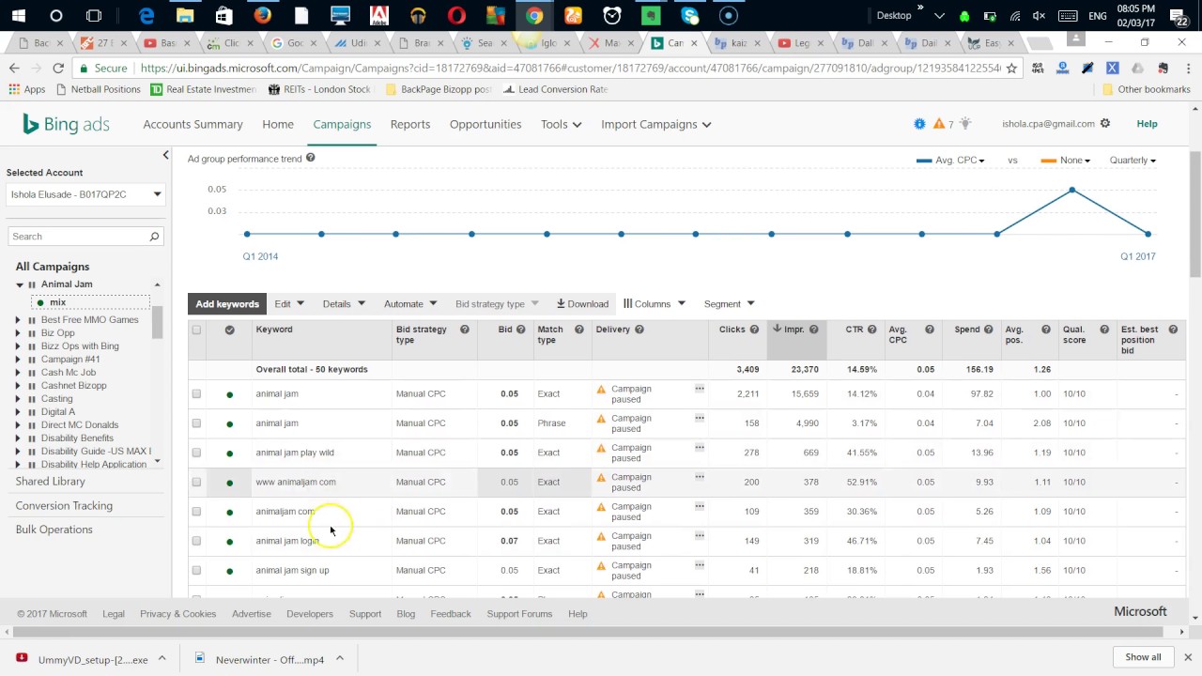
Task: Click help icon next to CTR column
Action: (x=871, y=330)
